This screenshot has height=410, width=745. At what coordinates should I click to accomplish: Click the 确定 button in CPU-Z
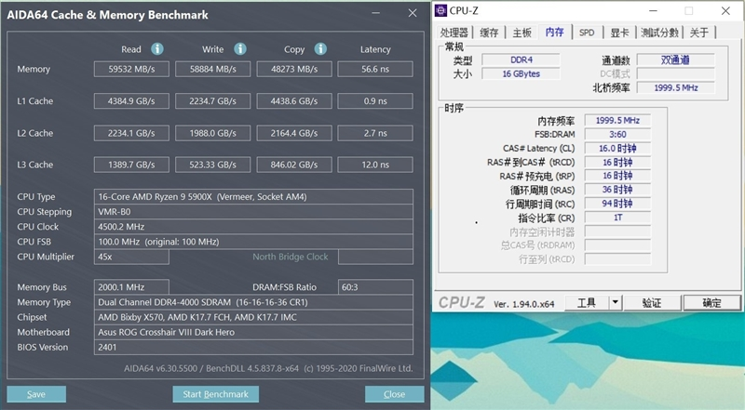click(x=711, y=302)
